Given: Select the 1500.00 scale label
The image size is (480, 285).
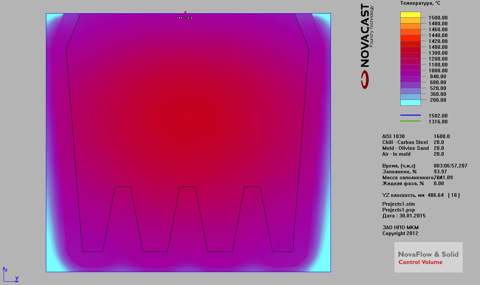Looking at the screenshot, I should click(438, 18).
